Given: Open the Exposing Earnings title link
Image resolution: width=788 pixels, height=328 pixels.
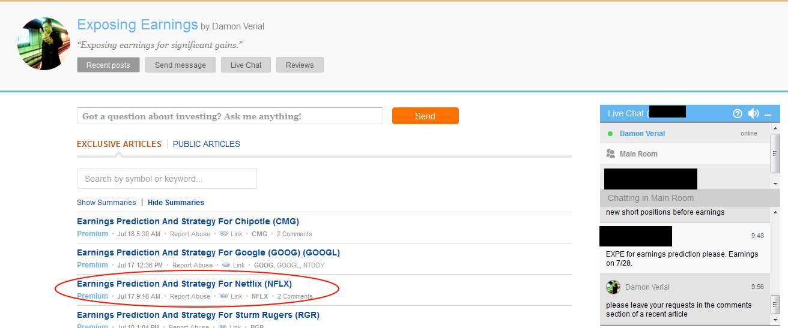Looking at the screenshot, I should coord(138,25).
